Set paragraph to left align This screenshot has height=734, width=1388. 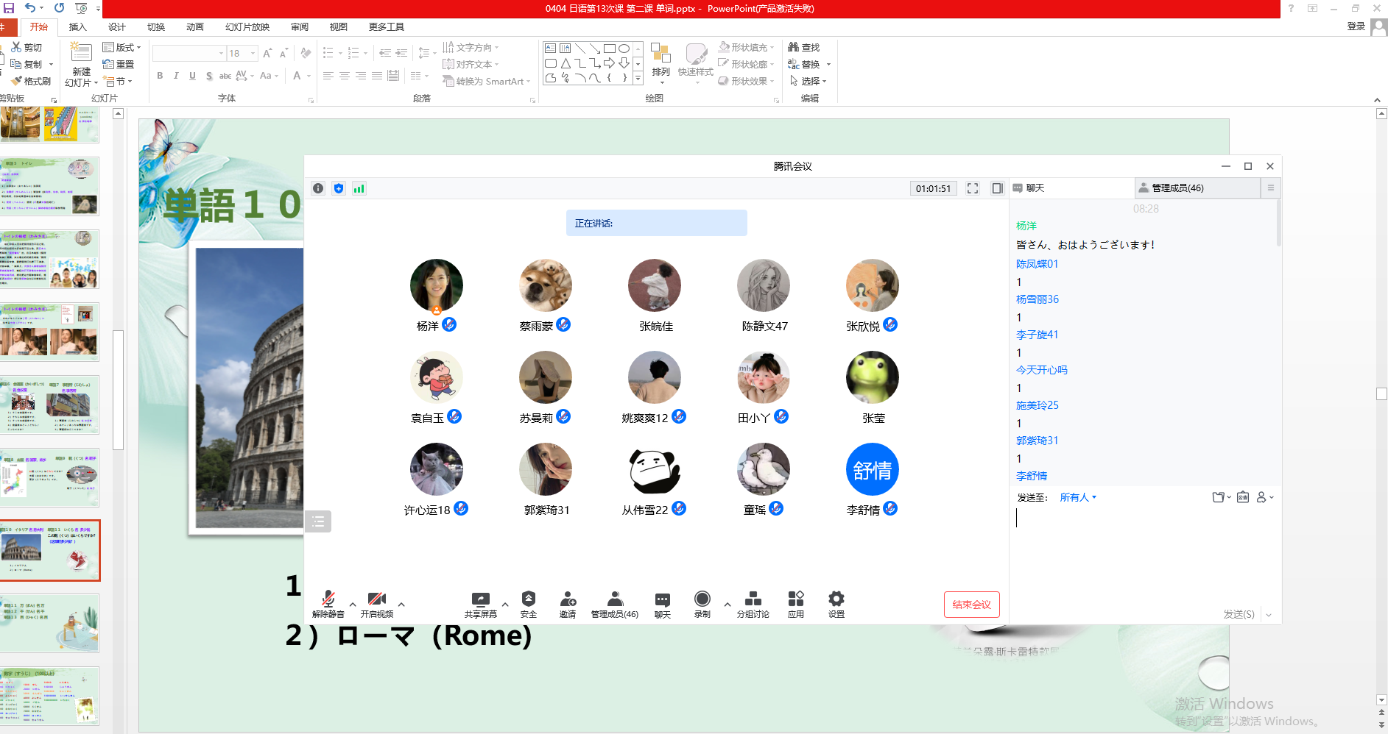pyautogui.click(x=328, y=76)
